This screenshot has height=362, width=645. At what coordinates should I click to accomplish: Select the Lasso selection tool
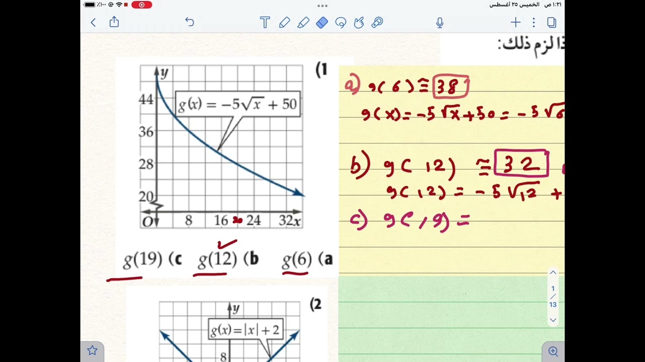coord(341,22)
